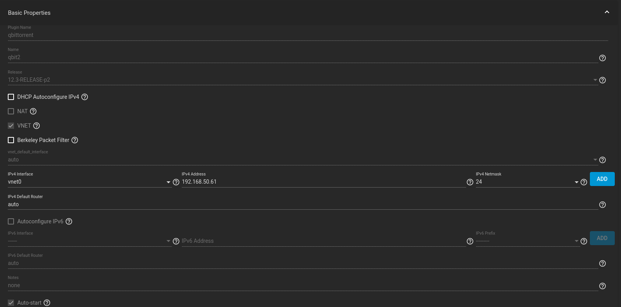Click the IPv4 Default Router field
Screen dimensions: 621x307
click(x=303, y=204)
